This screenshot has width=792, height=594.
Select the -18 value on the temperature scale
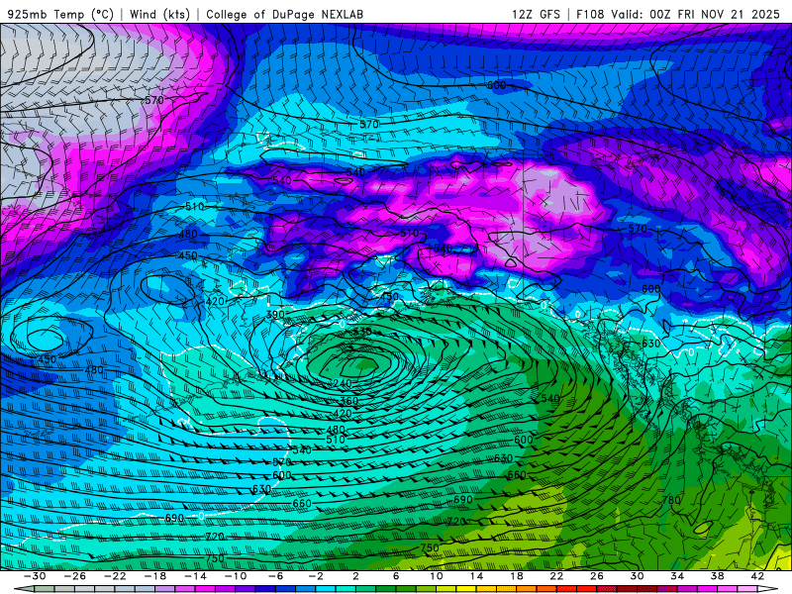click(x=155, y=576)
